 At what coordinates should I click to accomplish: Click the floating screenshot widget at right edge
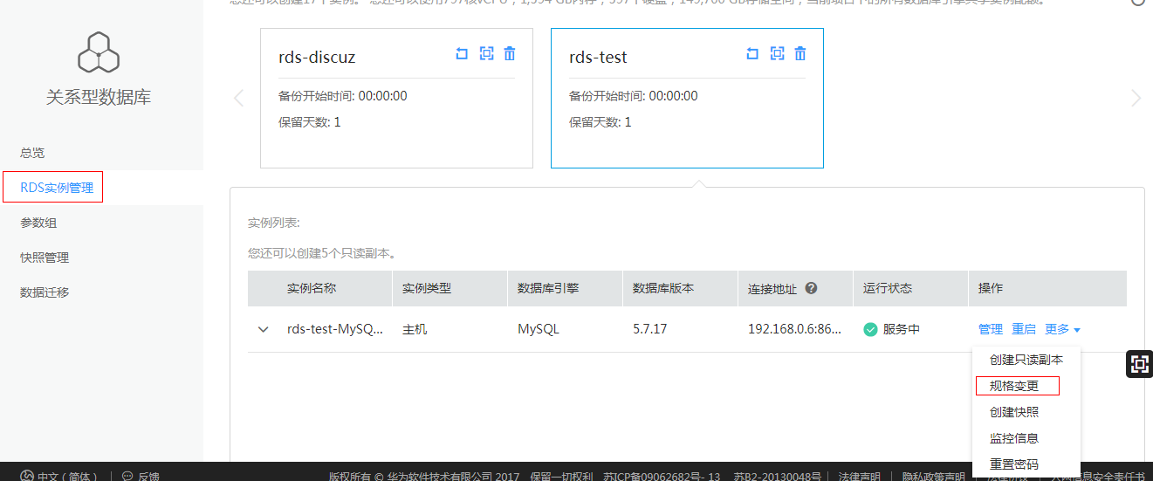1139,364
